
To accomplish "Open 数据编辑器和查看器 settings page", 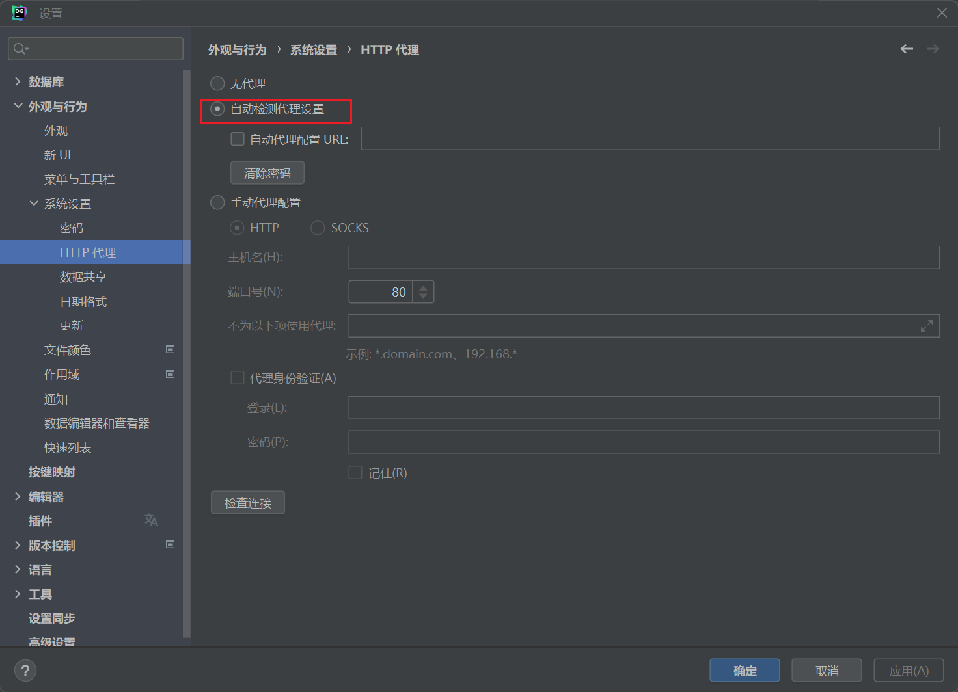I will 97,423.
